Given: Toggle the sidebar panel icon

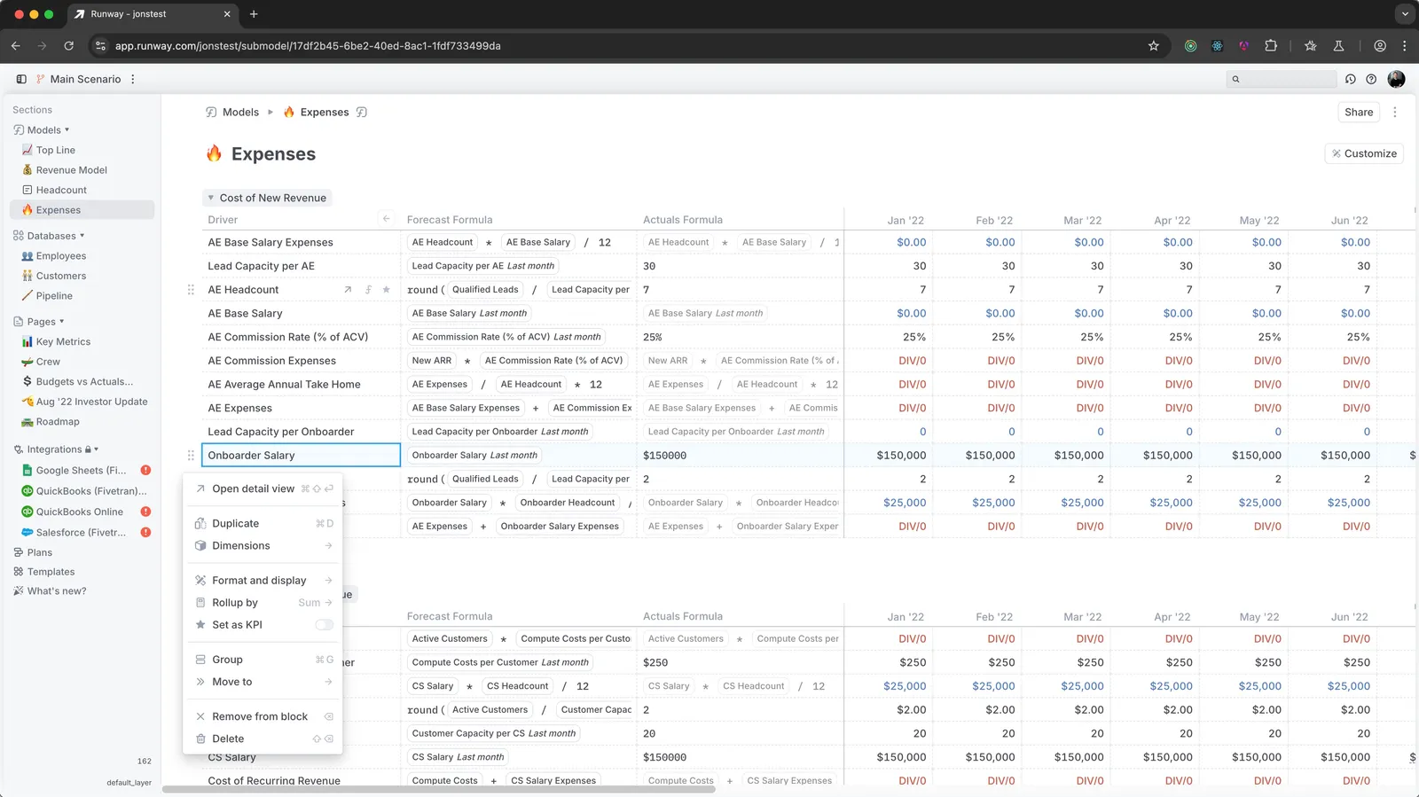Looking at the screenshot, I should coord(21,79).
